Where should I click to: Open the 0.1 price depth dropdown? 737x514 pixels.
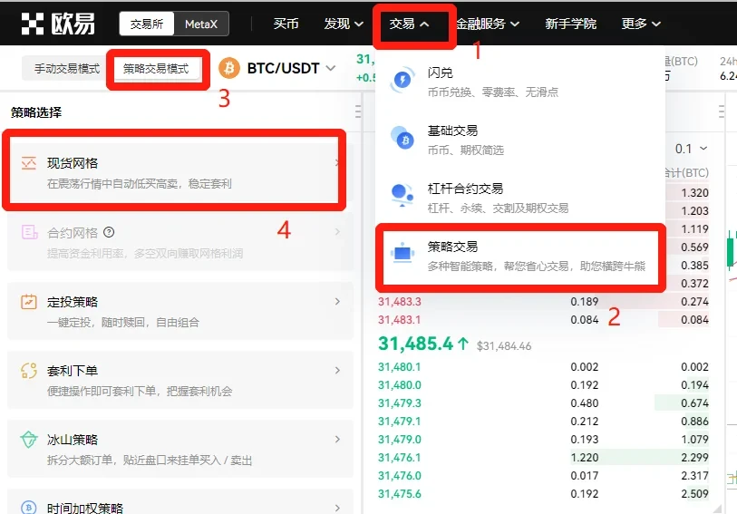pyautogui.click(x=692, y=149)
